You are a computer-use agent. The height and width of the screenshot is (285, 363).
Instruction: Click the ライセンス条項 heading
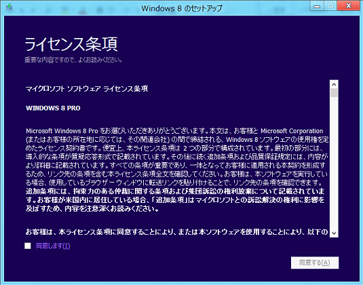pyautogui.click(x=71, y=44)
